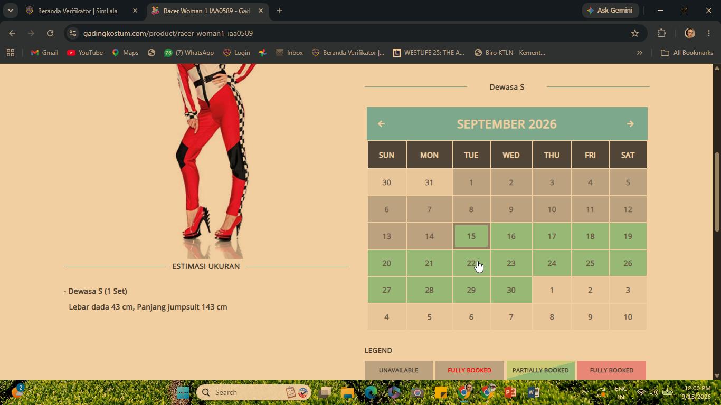The image size is (721, 405).
Task: Click the Partially Booked legend swatch
Action: [x=540, y=370]
